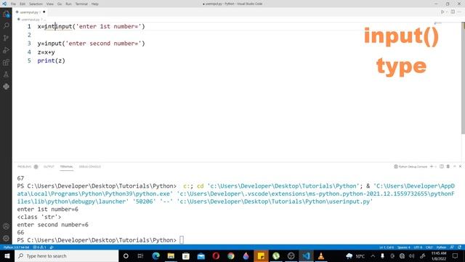Image resolution: width=465 pixels, height=262 pixels.
Task: Open Opera browser from the taskbar
Action: [x=216, y=255]
